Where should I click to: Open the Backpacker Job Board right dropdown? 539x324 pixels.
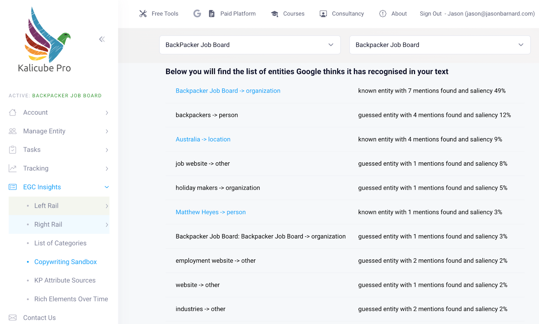[x=440, y=45]
